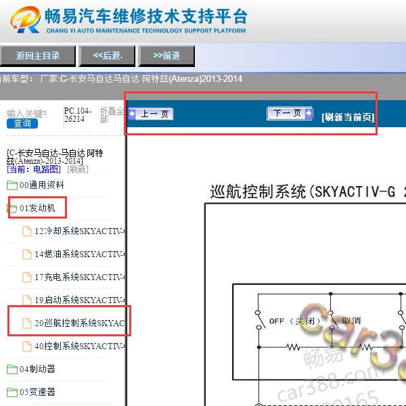Expand the 00通用资料 tree node
406x406 pixels.
pyautogui.click(x=42, y=185)
